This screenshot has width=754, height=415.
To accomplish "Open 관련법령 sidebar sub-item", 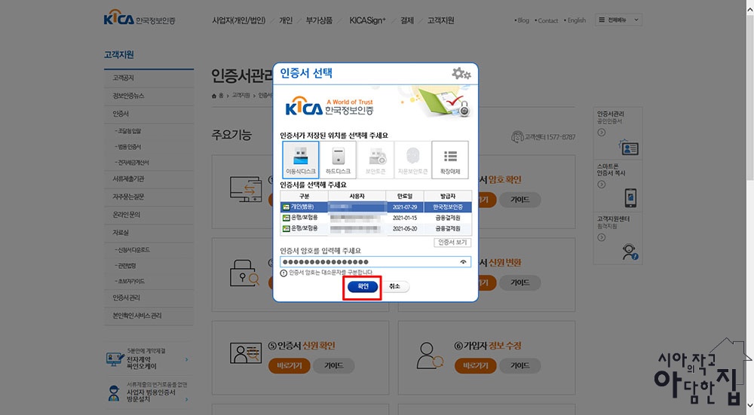I will tap(125, 266).
